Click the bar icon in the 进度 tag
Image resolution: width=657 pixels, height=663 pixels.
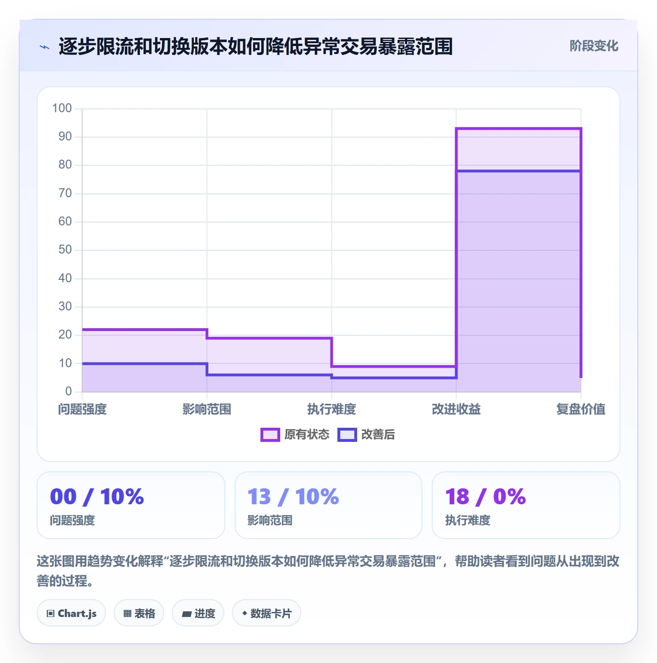point(187,614)
